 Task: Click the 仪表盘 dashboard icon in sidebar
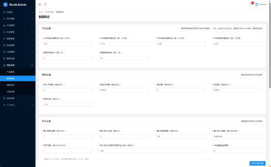tap(4, 12)
